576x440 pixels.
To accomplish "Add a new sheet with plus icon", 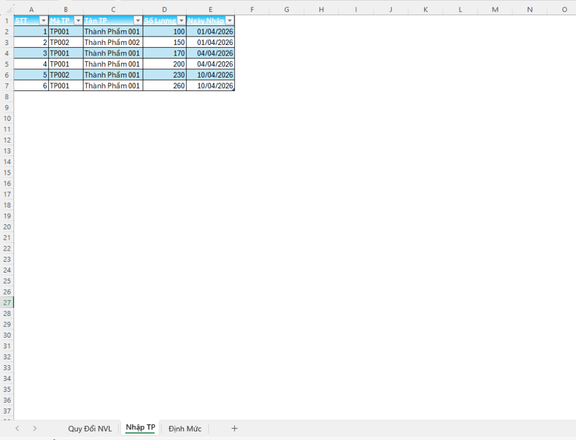I will click(235, 428).
